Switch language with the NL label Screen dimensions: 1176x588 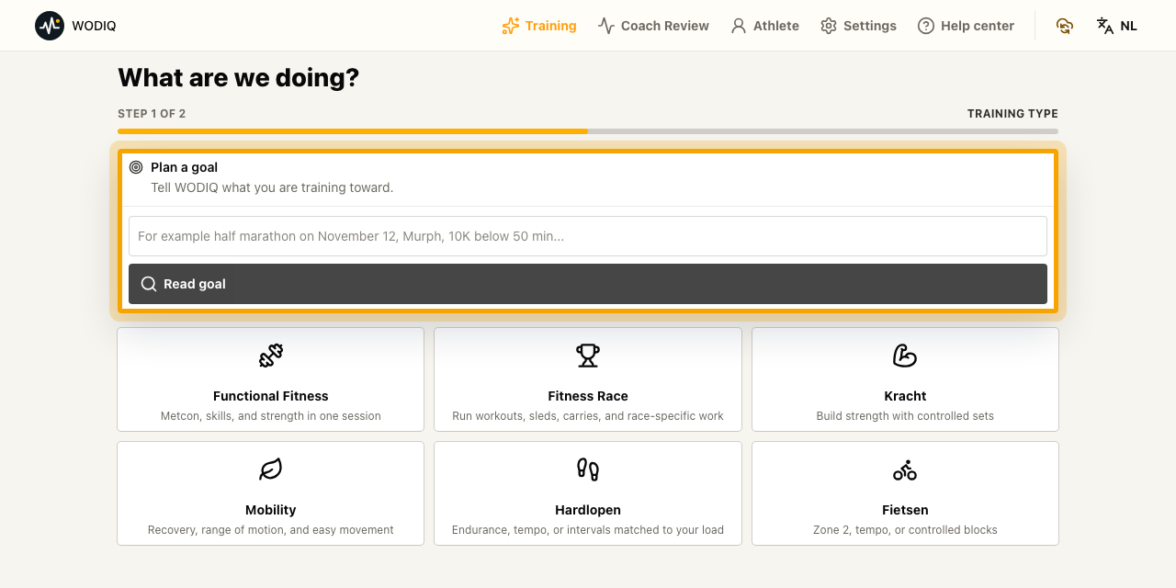pos(1128,26)
